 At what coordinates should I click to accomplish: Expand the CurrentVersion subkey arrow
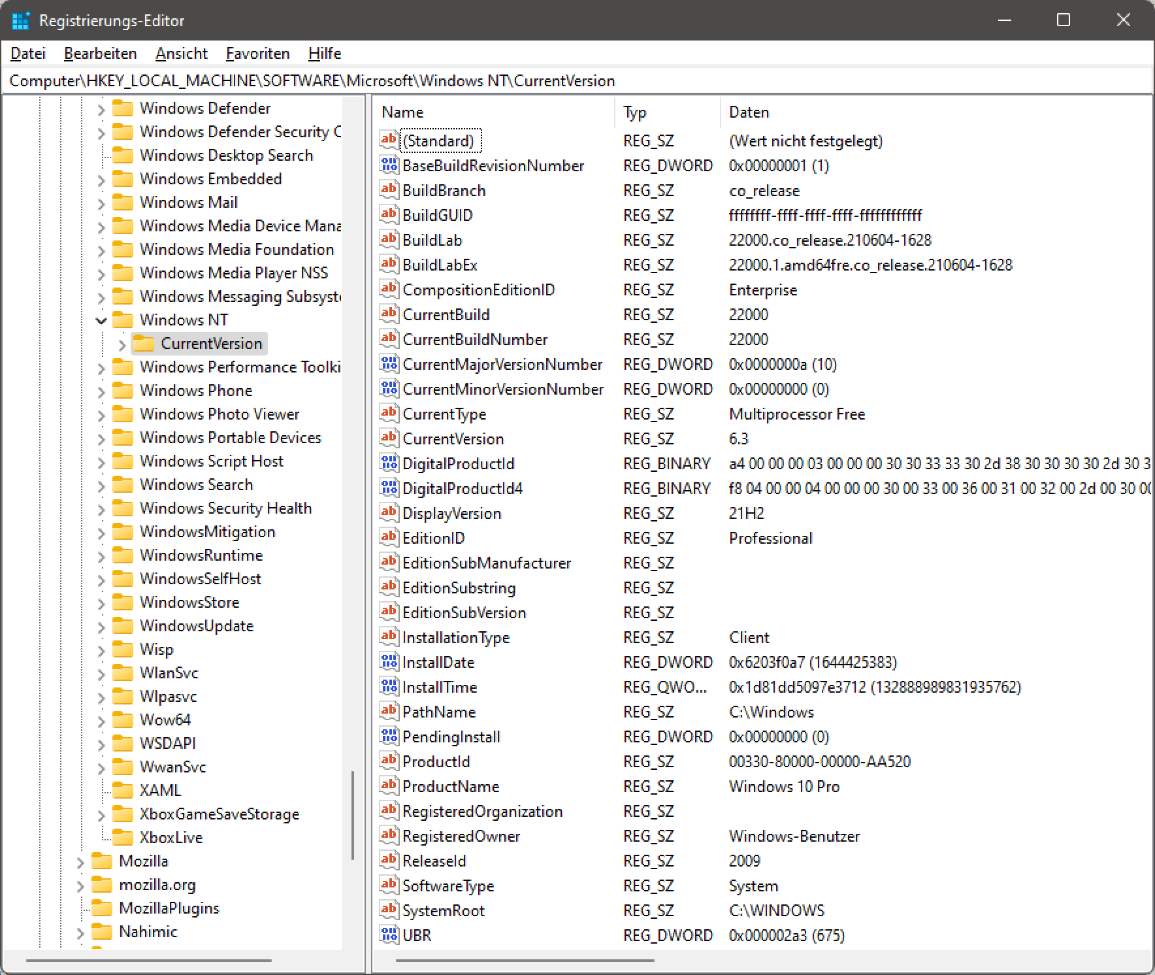(x=122, y=344)
